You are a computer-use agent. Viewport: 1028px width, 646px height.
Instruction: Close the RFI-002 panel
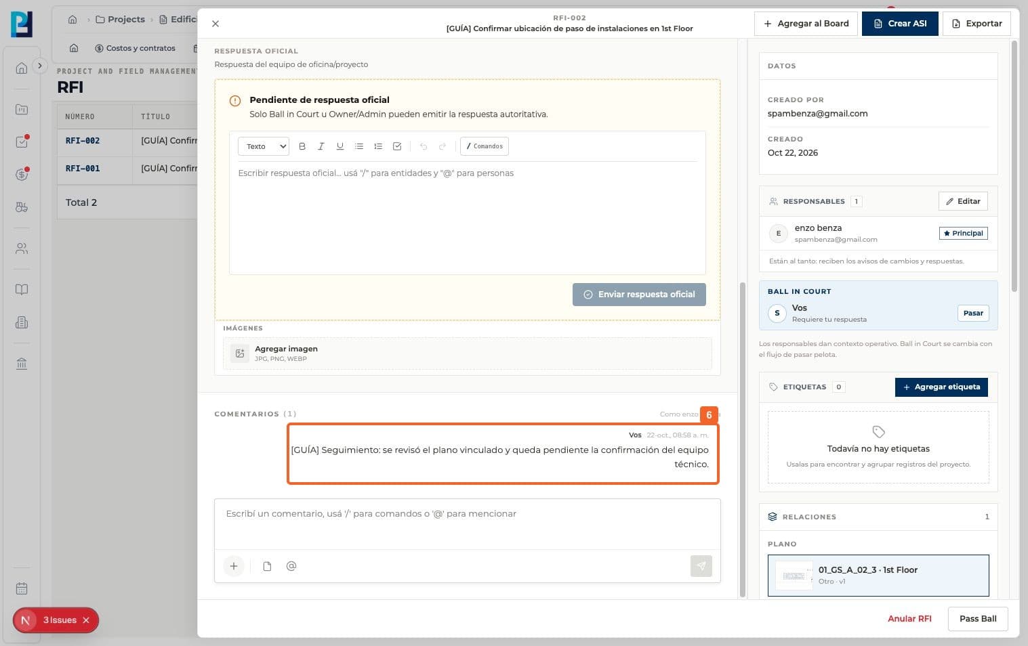coord(215,24)
